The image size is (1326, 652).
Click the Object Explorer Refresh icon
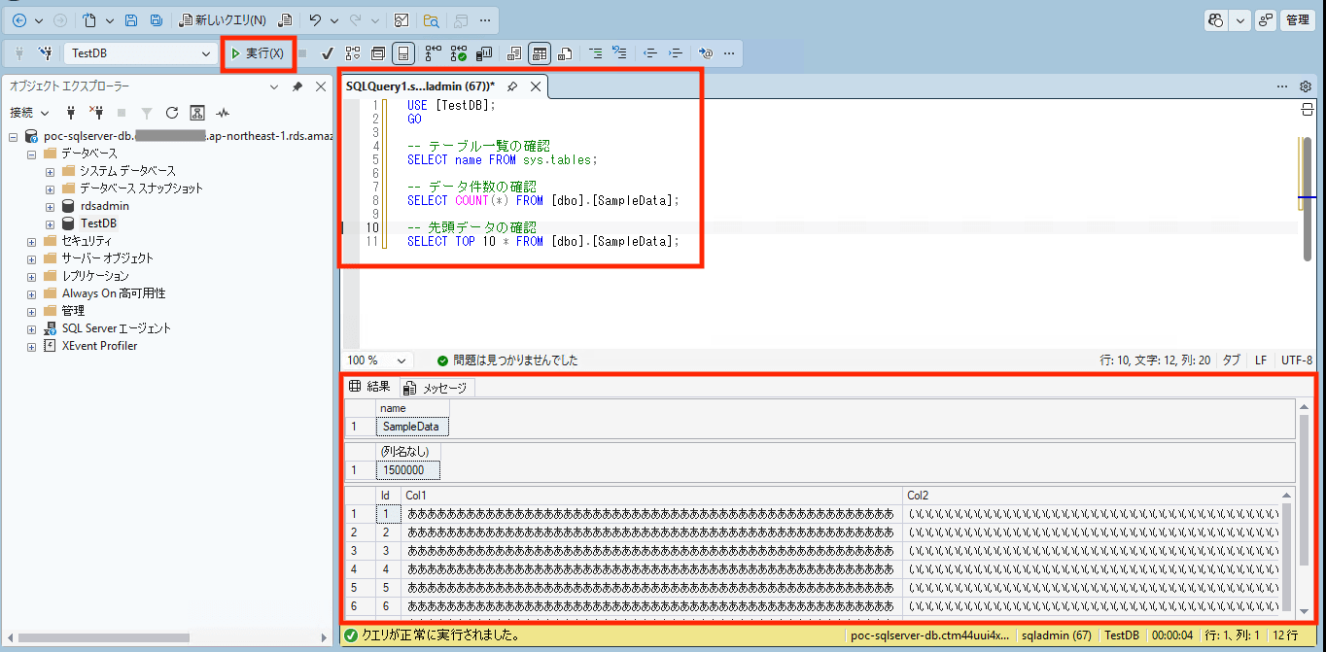pyautogui.click(x=172, y=113)
